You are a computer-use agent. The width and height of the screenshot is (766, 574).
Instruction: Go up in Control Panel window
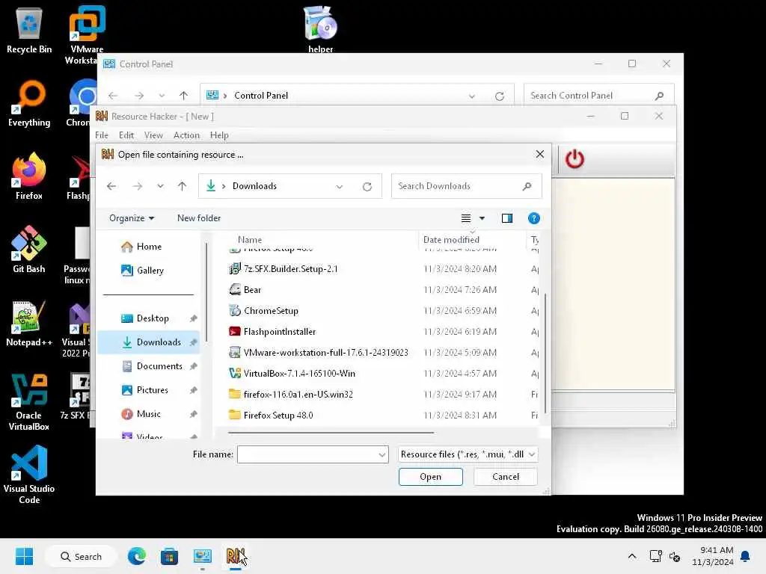pos(184,96)
